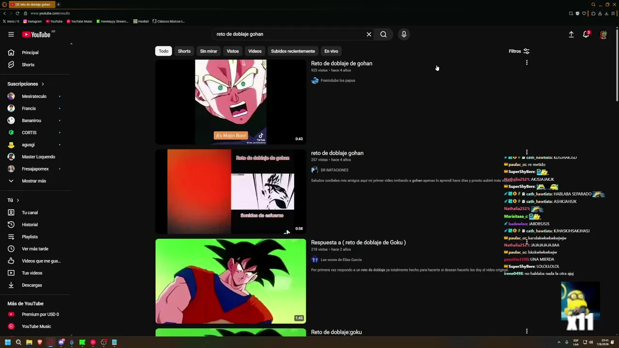Select the Subidos recientemente filter chip
Screen dimensions: 619x348
click(293, 51)
